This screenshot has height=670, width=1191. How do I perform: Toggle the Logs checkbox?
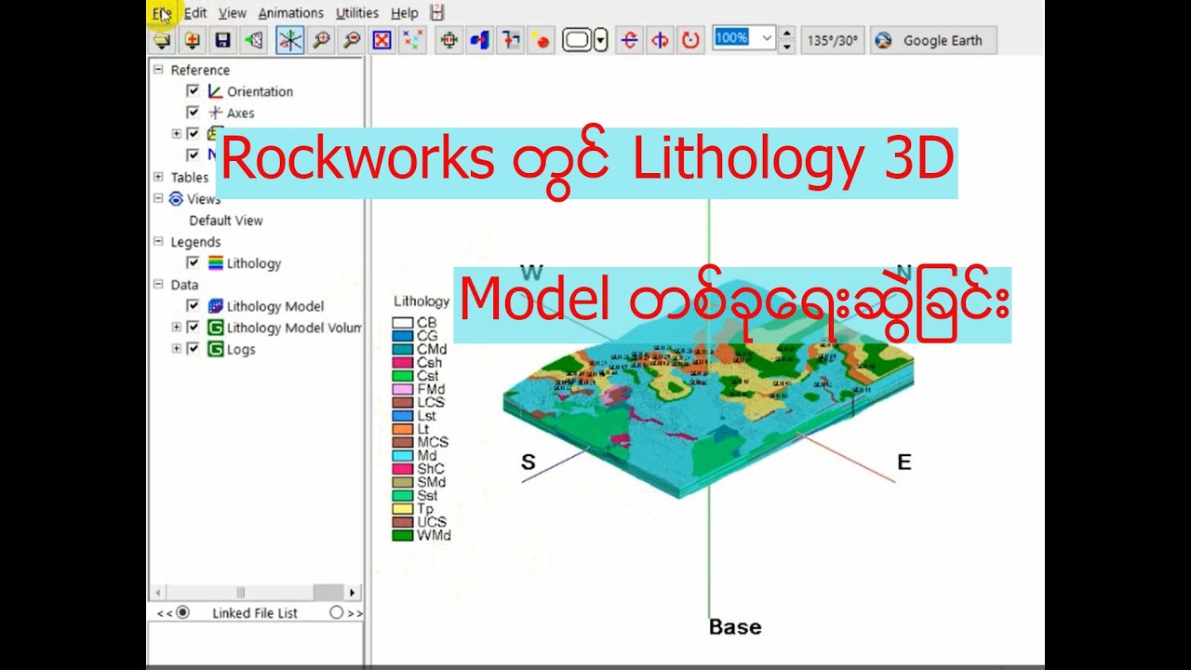[x=193, y=348]
